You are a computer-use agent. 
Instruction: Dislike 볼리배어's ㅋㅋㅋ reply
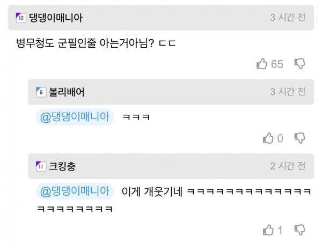tap(299, 138)
